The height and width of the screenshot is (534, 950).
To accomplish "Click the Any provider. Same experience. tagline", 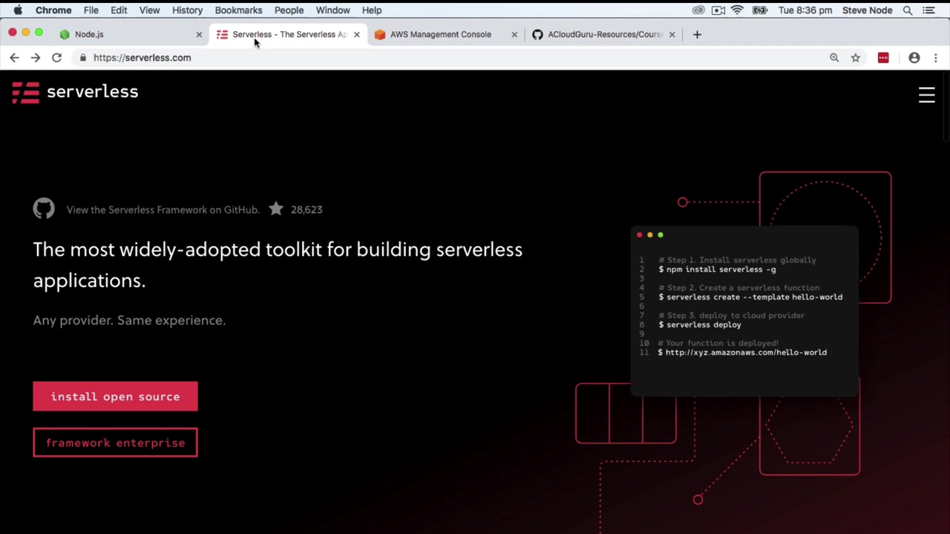I will click(129, 320).
